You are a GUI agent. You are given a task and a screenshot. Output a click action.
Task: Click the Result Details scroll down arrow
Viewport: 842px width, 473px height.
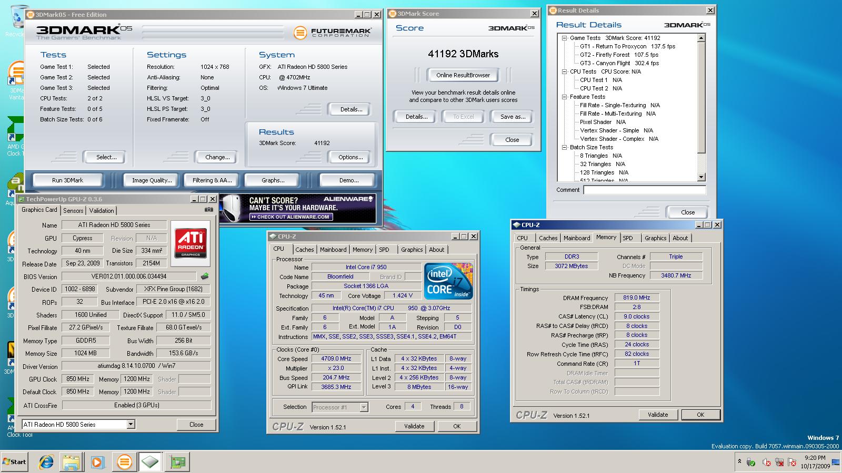[701, 177]
